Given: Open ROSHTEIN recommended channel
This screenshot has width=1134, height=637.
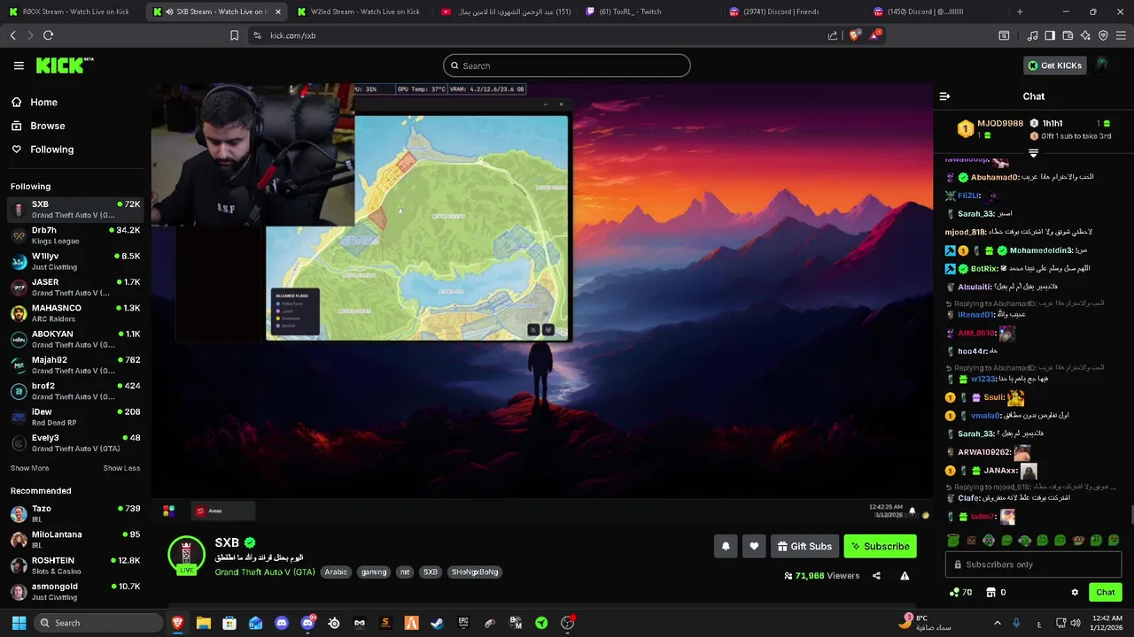Looking at the screenshot, I should tap(75, 565).
